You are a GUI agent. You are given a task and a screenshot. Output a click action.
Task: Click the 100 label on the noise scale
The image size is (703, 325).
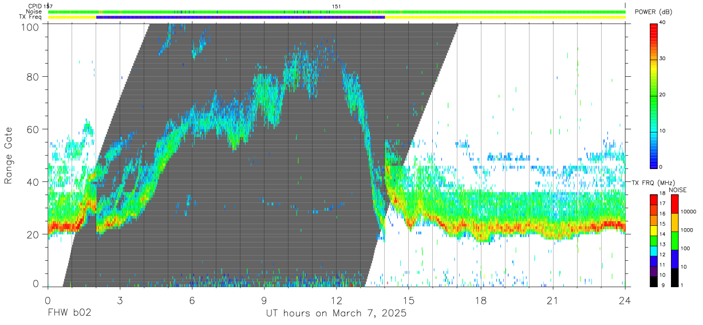click(x=685, y=248)
